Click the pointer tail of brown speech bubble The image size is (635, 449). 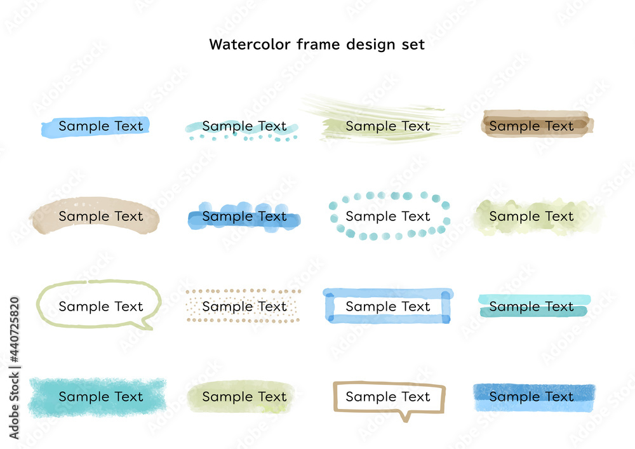point(405,417)
